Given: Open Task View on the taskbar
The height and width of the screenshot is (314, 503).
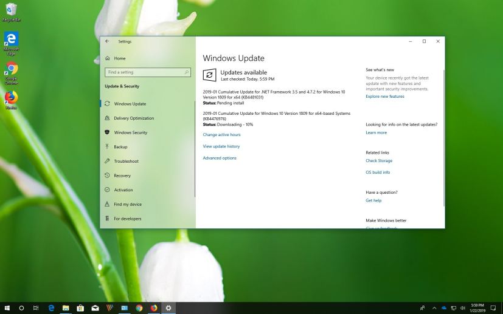Looking at the screenshot, I should (36, 308).
